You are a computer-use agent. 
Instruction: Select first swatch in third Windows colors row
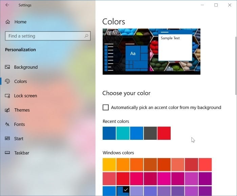click(109, 191)
